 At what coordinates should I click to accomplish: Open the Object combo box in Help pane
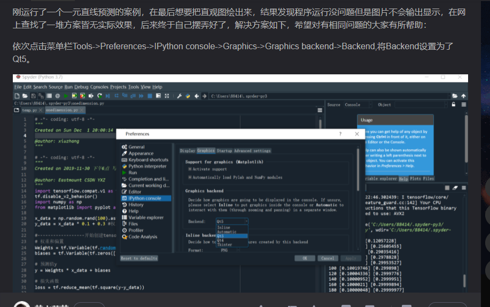[422, 104]
